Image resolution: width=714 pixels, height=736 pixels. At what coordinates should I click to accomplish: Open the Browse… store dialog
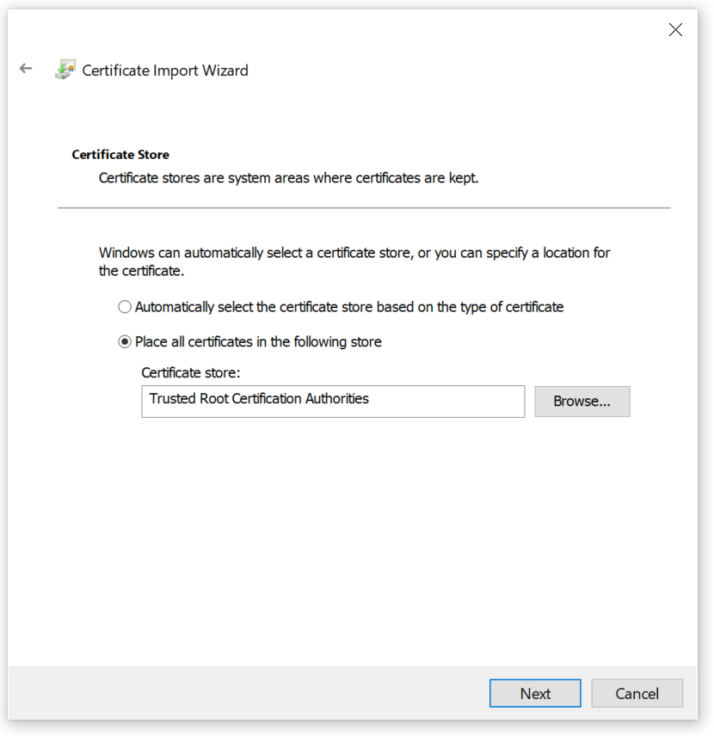click(x=582, y=402)
